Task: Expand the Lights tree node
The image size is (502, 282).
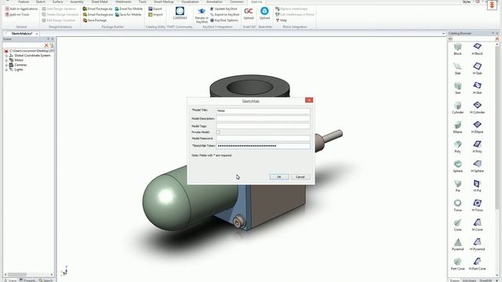Action: pos(6,70)
